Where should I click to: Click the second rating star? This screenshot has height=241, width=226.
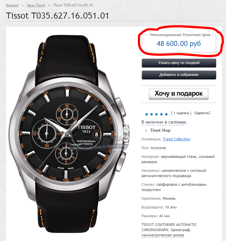click(x=152, y=114)
